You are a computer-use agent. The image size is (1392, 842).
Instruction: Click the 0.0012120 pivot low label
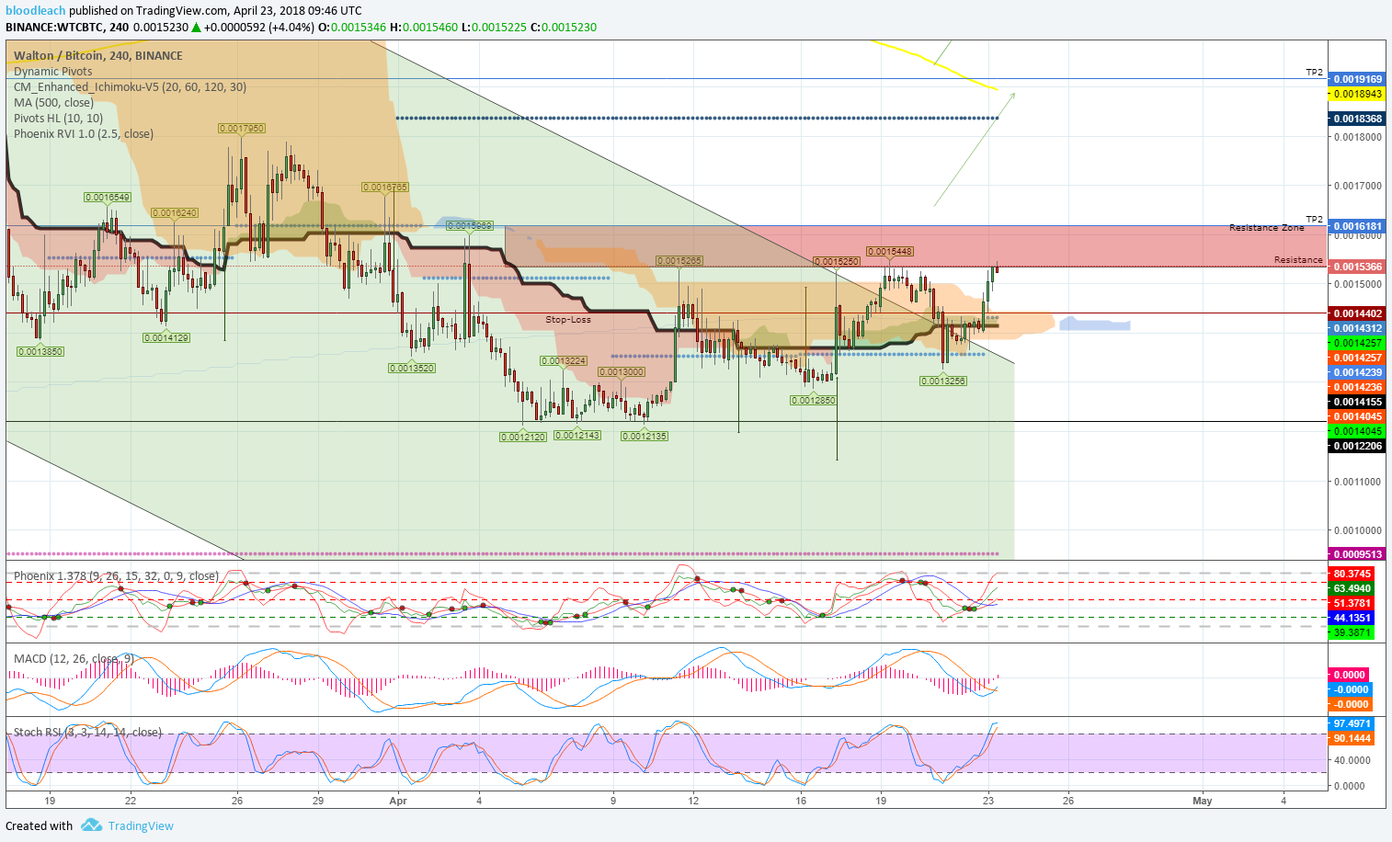pos(523,438)
